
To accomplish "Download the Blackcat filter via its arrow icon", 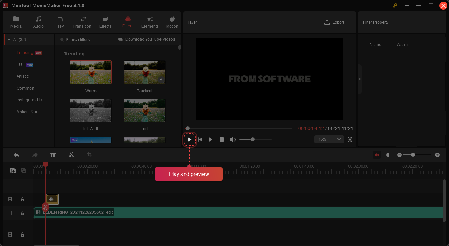I will (x=161, y=80).
